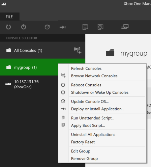The height and width of the screenshot is (167, 151).
Task: Click the Deploy arrow icon in the toolbar
Action: 63,27
